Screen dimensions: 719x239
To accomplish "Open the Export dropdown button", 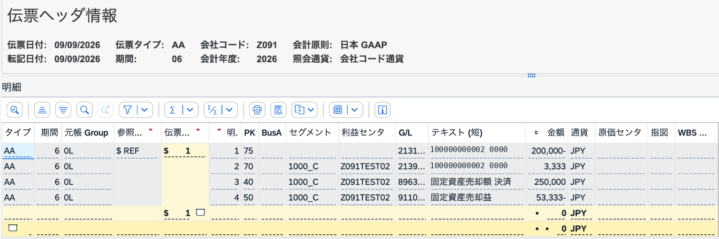I will pyautogui.click(x=304, y=110).
